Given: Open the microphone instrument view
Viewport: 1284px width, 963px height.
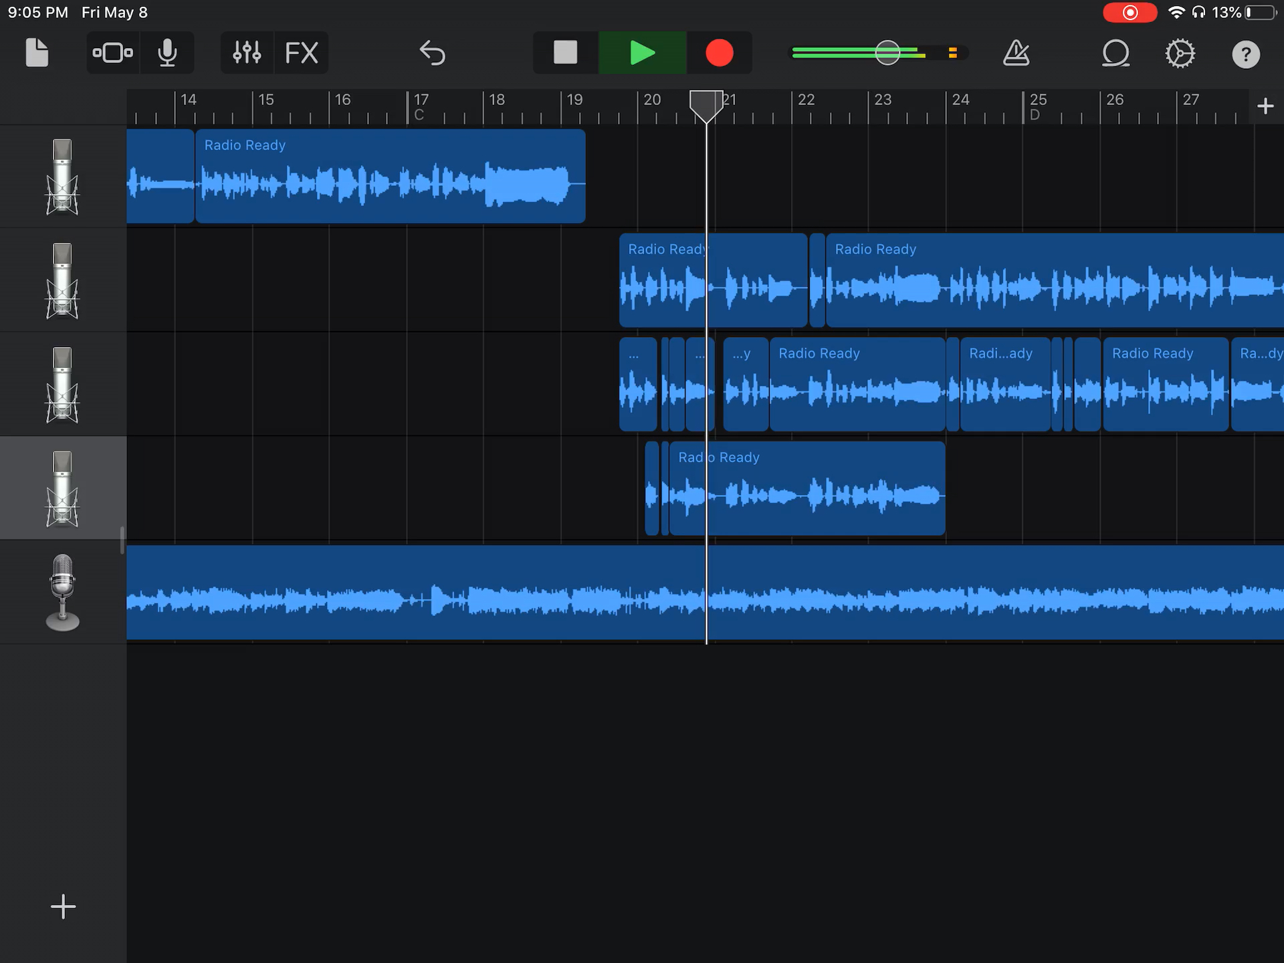Looking at the screenshot, I should pos(167,53).
